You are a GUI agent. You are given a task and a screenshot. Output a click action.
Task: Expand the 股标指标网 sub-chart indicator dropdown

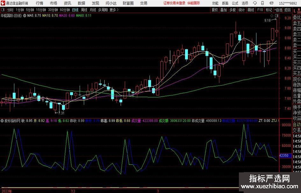pyautogui.click(x=2, y=120)
